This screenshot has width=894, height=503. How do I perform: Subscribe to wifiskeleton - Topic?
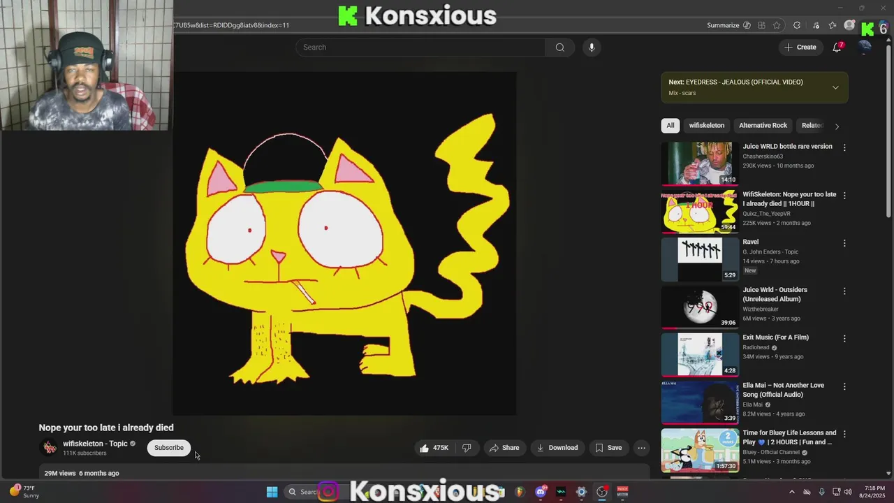169,448
